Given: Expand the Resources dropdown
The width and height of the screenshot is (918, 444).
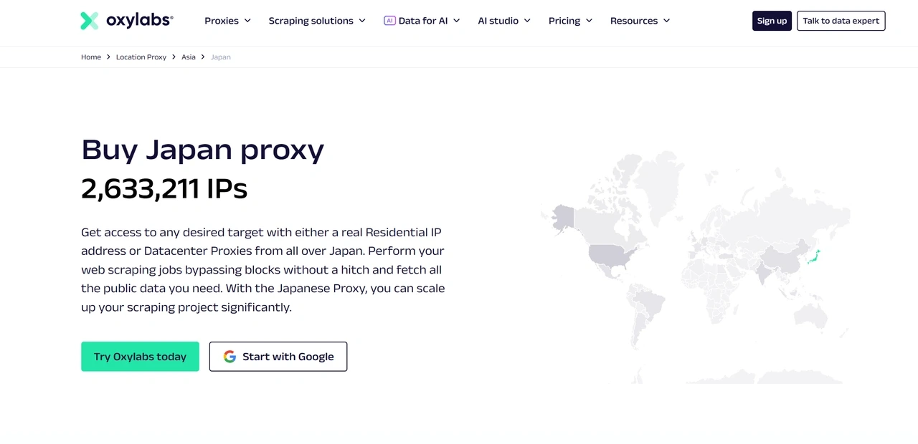Looking at the screenshot, I should pos(639,21).
